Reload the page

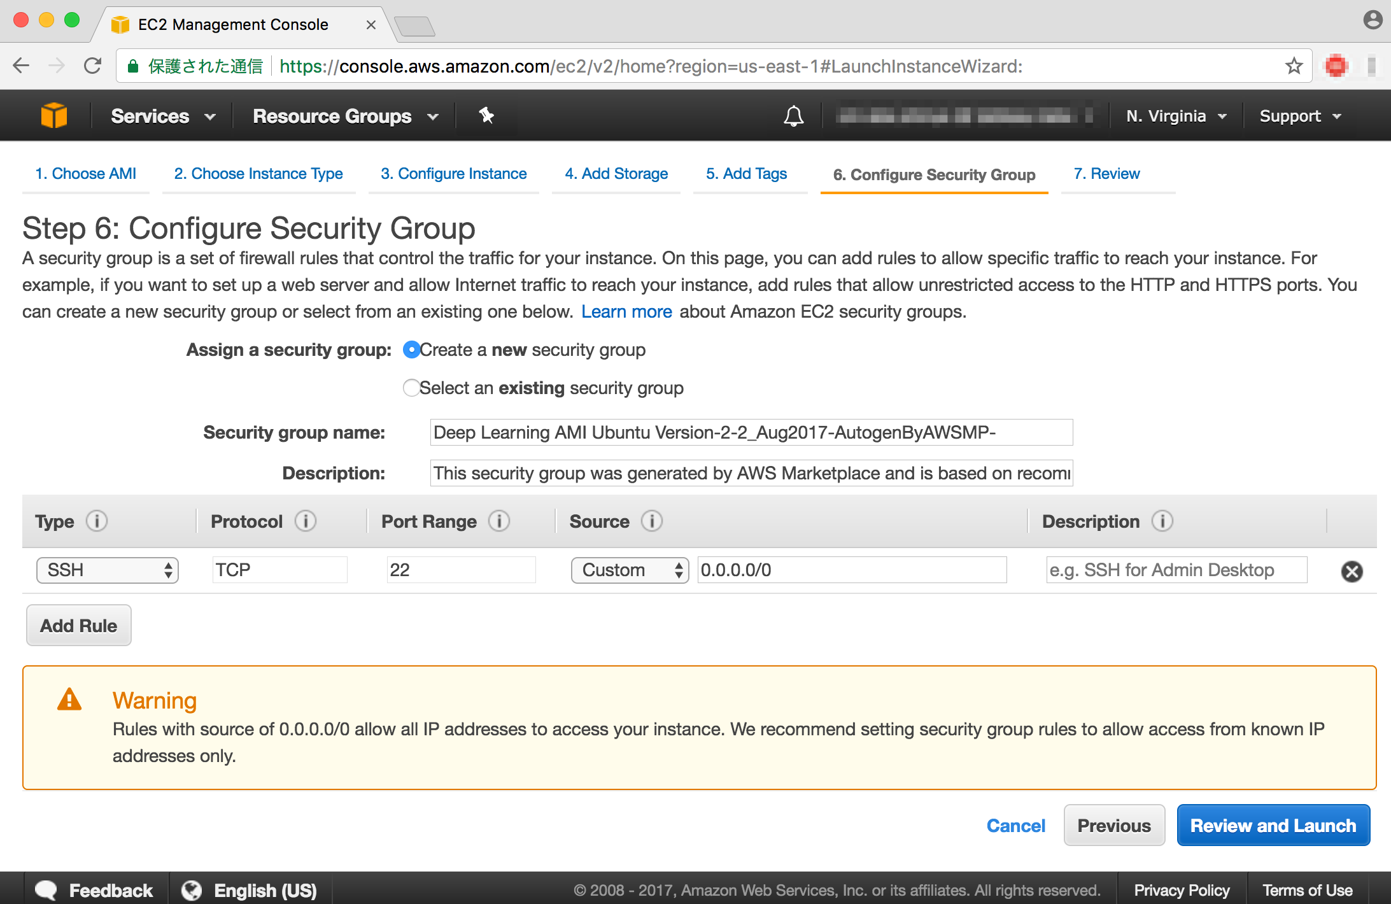pos(93,66)
